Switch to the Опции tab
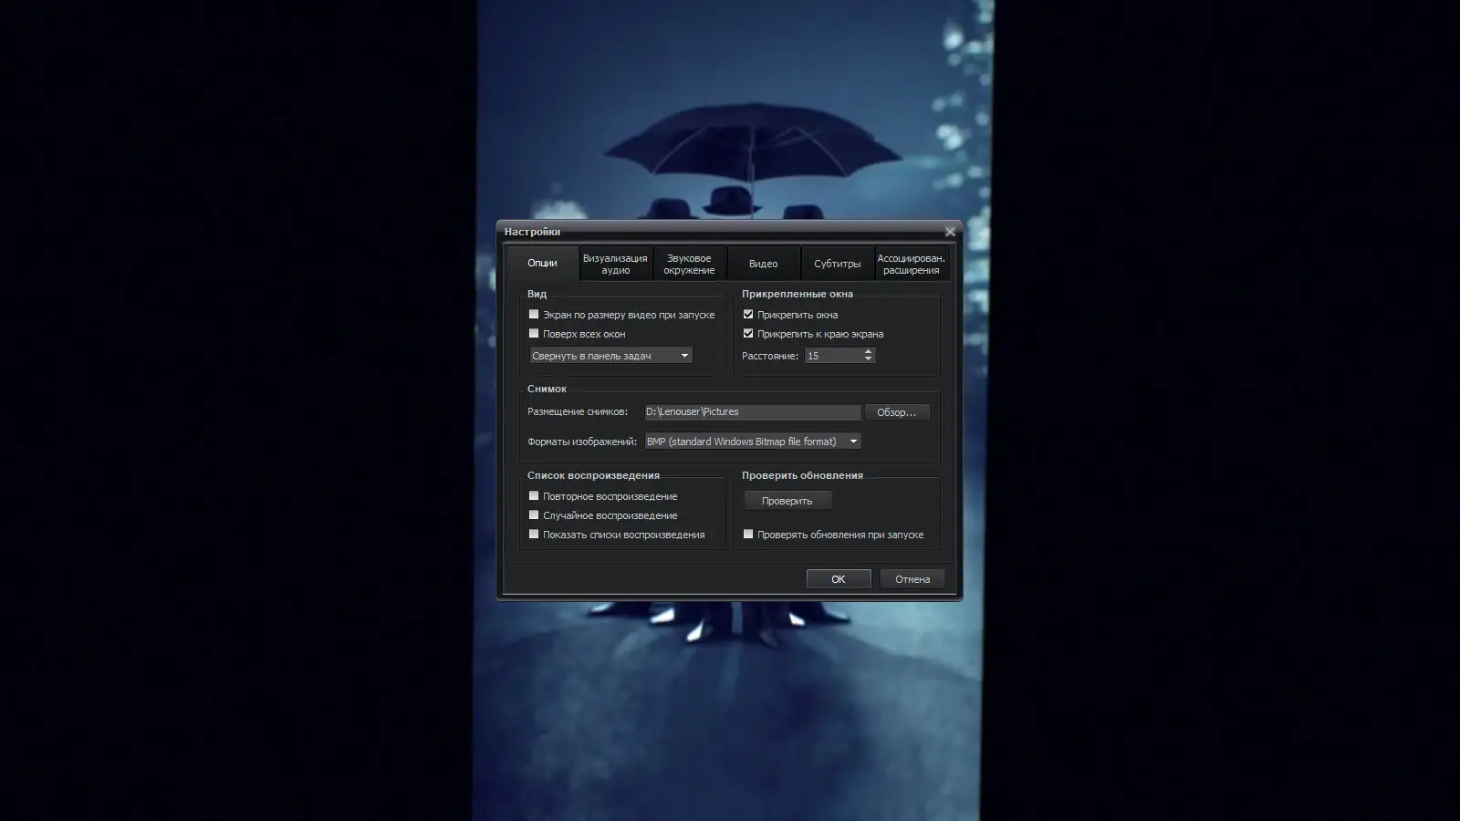This screenshot has width=1460, height=821. [x=542, y=264]
